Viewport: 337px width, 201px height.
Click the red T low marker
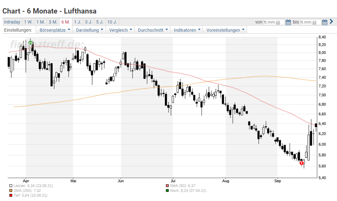(302, 163)
